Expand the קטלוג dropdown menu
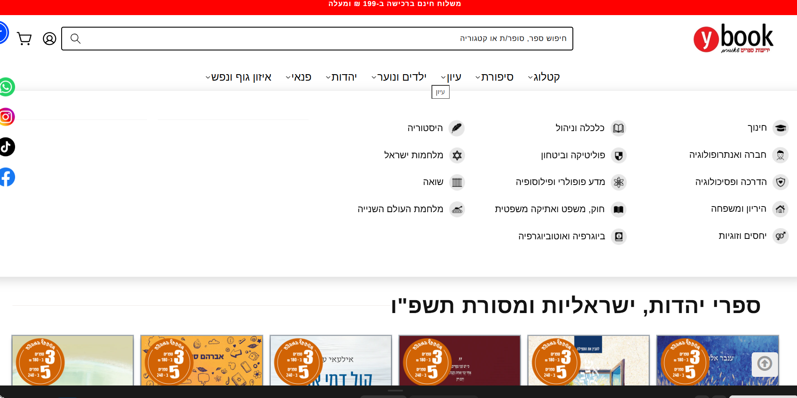This screenshot has width=797, height=398. click(544, 77)
